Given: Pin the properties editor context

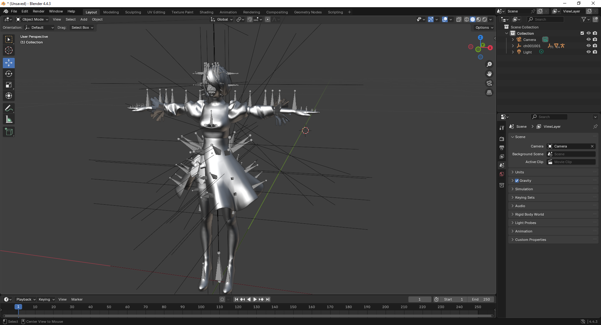Looking at the screenshot, I should click(595, 127).
